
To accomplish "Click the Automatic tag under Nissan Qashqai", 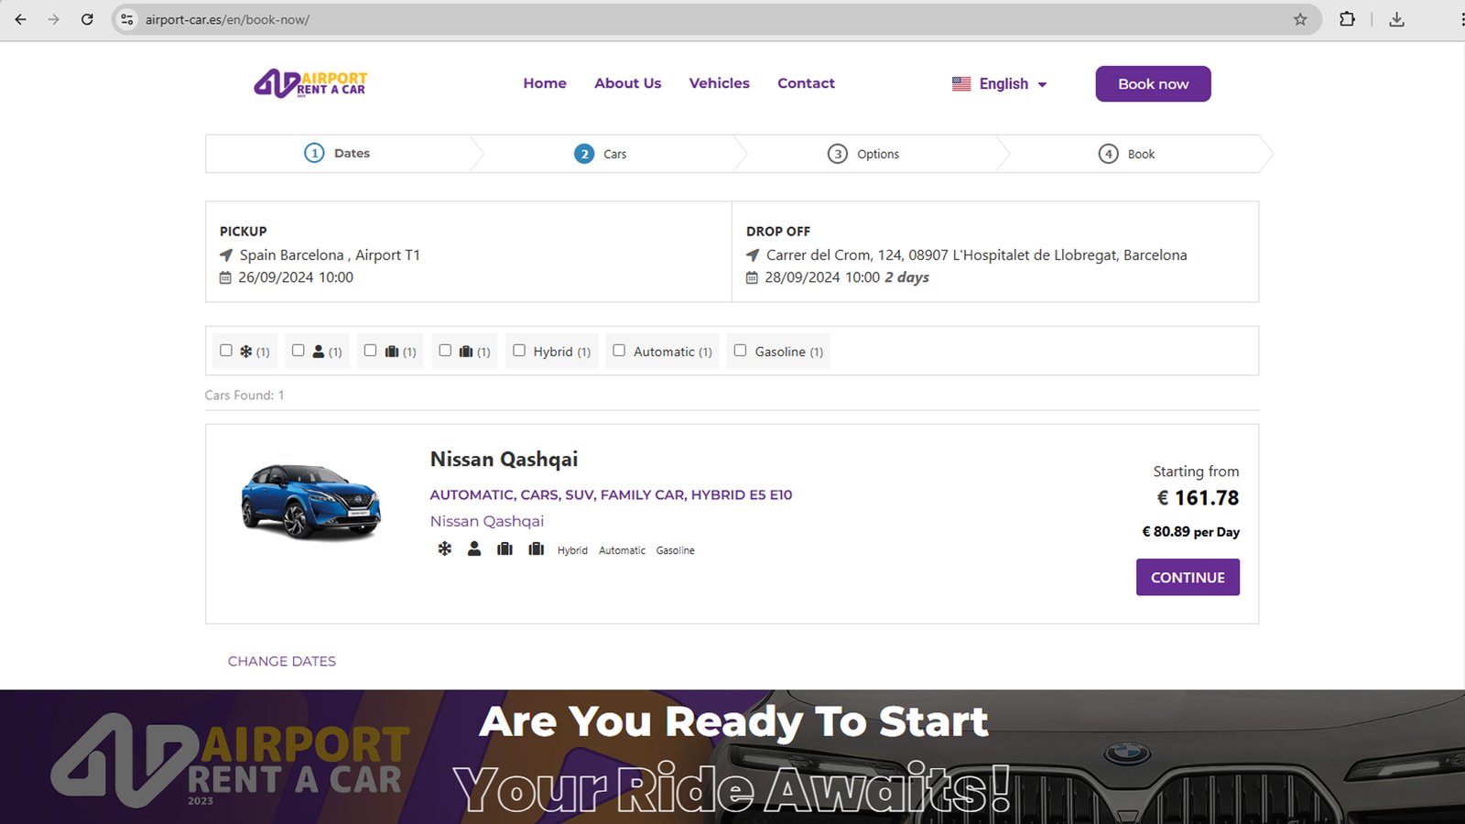I will coord(622,550).
